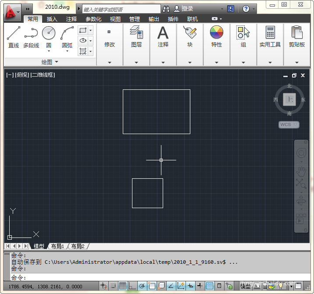This screenshot has width=314, height=294.
Task: Open the Layers (图层) panel
Action: pyautogui.click(x=136, y=44)
